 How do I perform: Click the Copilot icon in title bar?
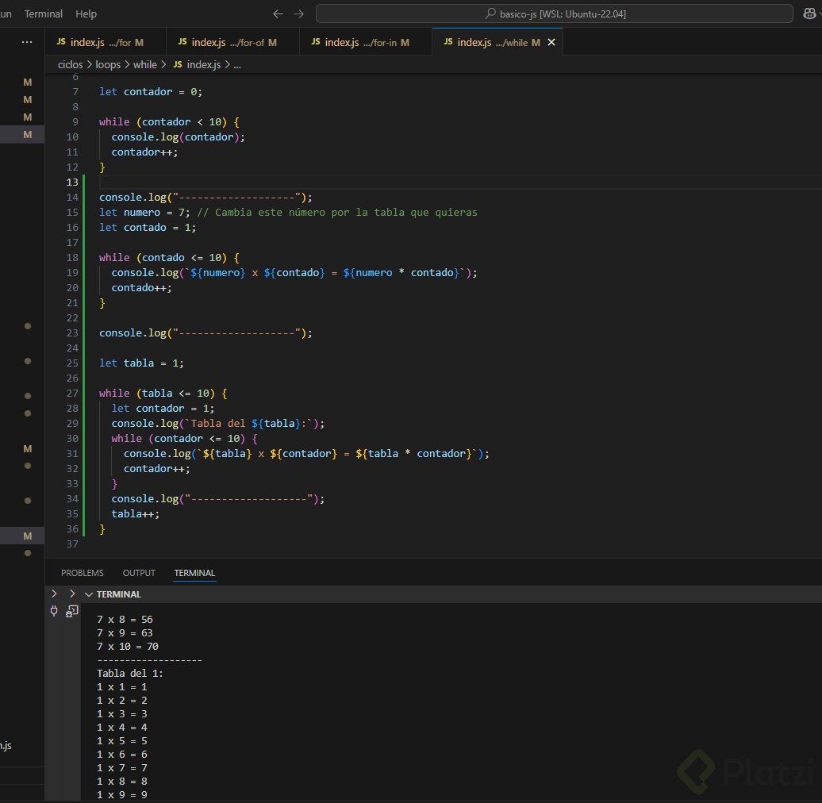(x=809, y=13)
